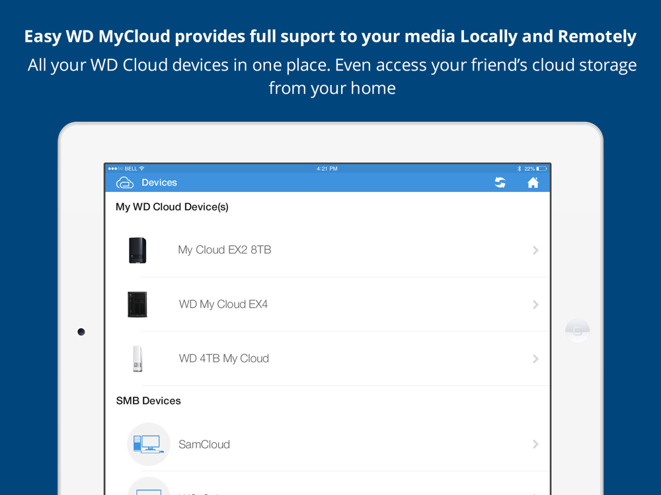
Task: Tap the 'SMB Devices' section header
Action: (x=148, y=401)
